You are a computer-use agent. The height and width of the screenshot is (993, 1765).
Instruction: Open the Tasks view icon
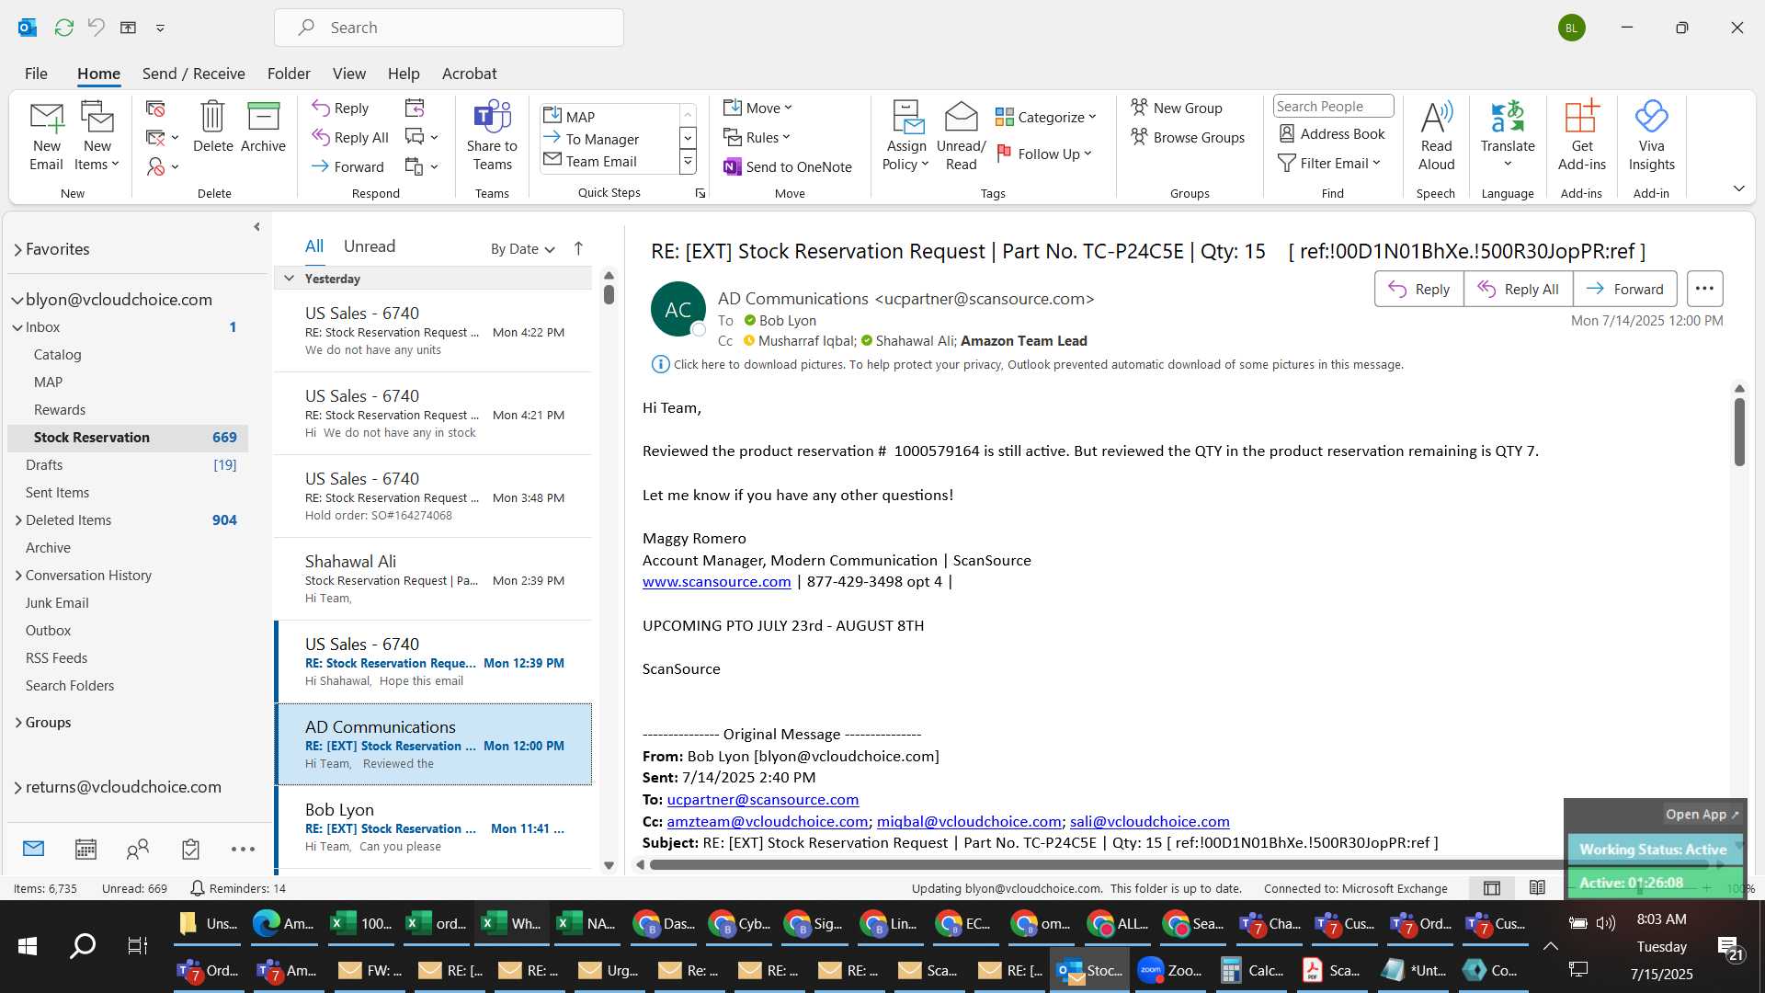tap(190, 849)
